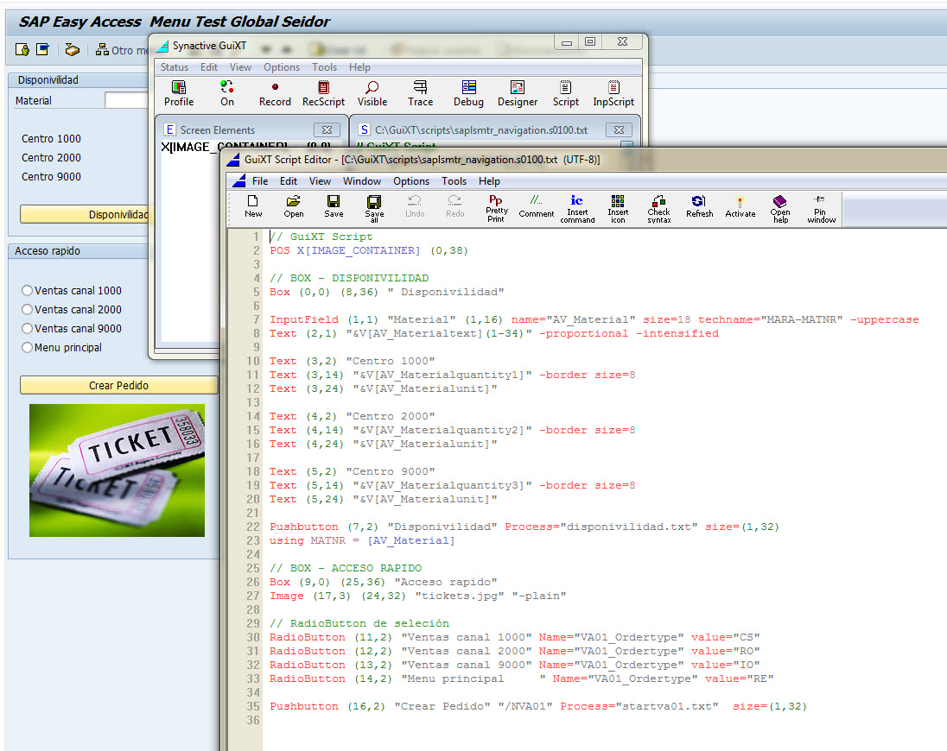Click Visible magnifier icon in GuiXT

point(372,93)
